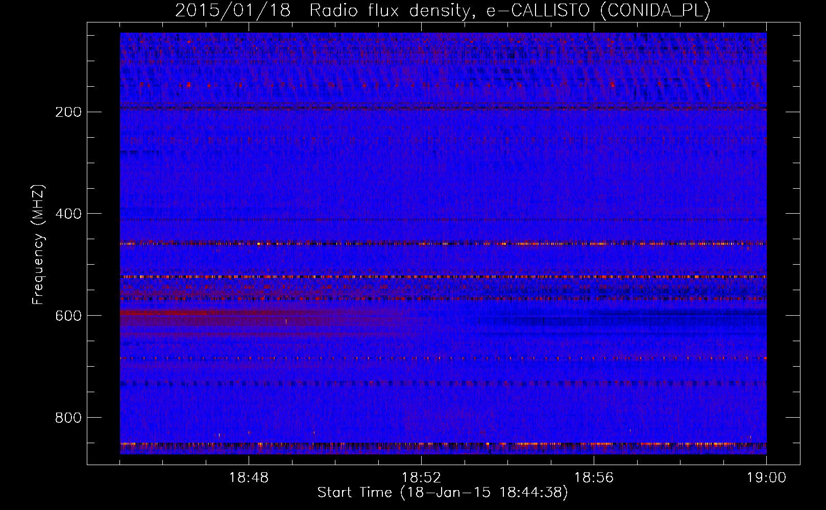The image size is (826, 510).
Task: Select the 600 frequency tick label
Action: click(68, 316)
